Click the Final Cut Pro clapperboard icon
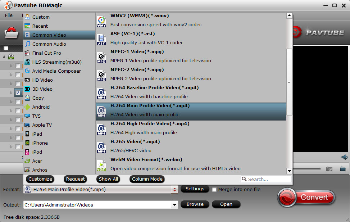Viewport: 350px width, 222px height. 27,53
